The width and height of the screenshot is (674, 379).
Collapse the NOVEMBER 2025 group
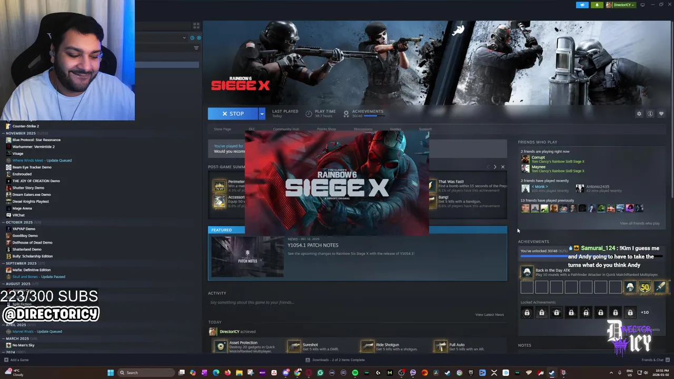(x=21, y=133)
